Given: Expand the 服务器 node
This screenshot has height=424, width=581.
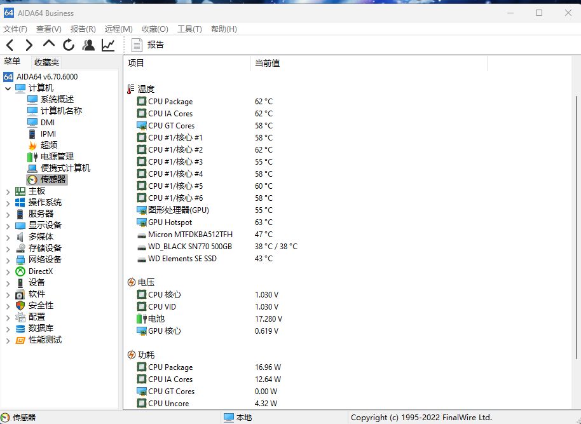Looking at the screenshot, I should pyautogui.click(x=8, y=215).
